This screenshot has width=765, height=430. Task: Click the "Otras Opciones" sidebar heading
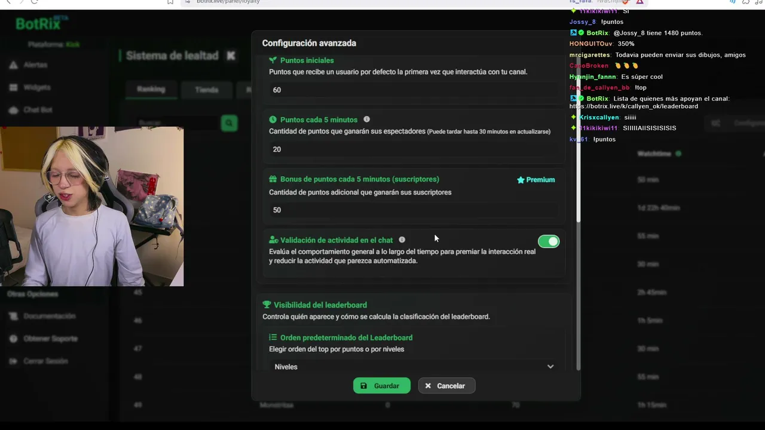tap(33, 294)
